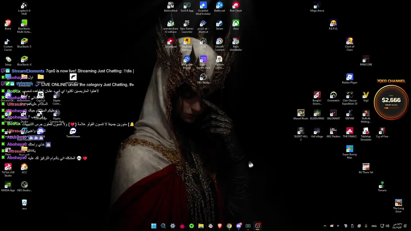Open the RV There Yet shortcut
The width and height of the screenshot is (411, 231).
pyautogui.click(x=366, y=169)
